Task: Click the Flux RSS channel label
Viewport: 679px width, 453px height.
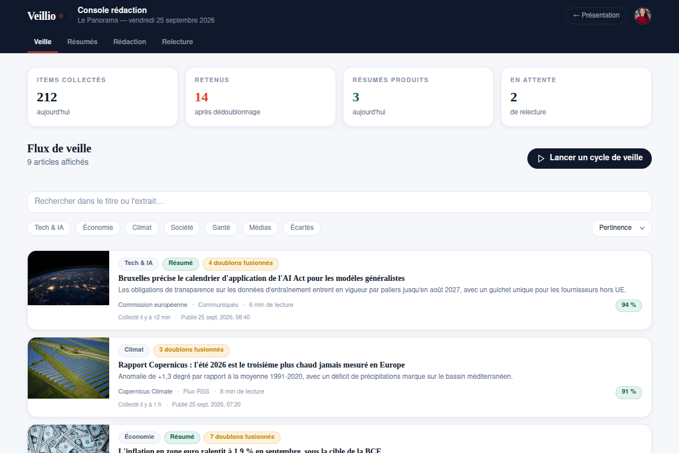Action: click(x=196, y=391)
